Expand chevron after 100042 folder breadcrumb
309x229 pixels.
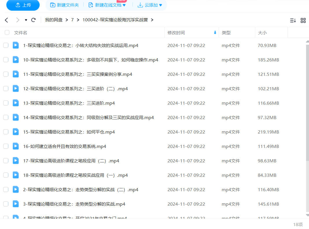coord(152,20)
